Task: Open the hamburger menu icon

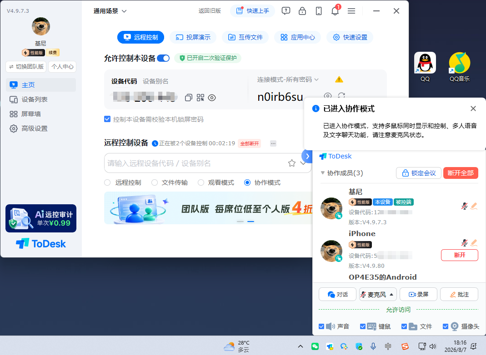Action: 351,11
